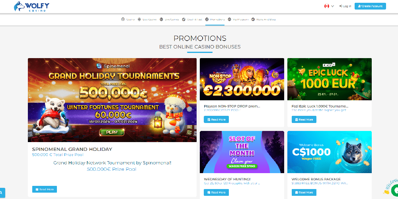Click the Log In link
The width and height of the screenshot is (398, 199).
click(345, 6)
